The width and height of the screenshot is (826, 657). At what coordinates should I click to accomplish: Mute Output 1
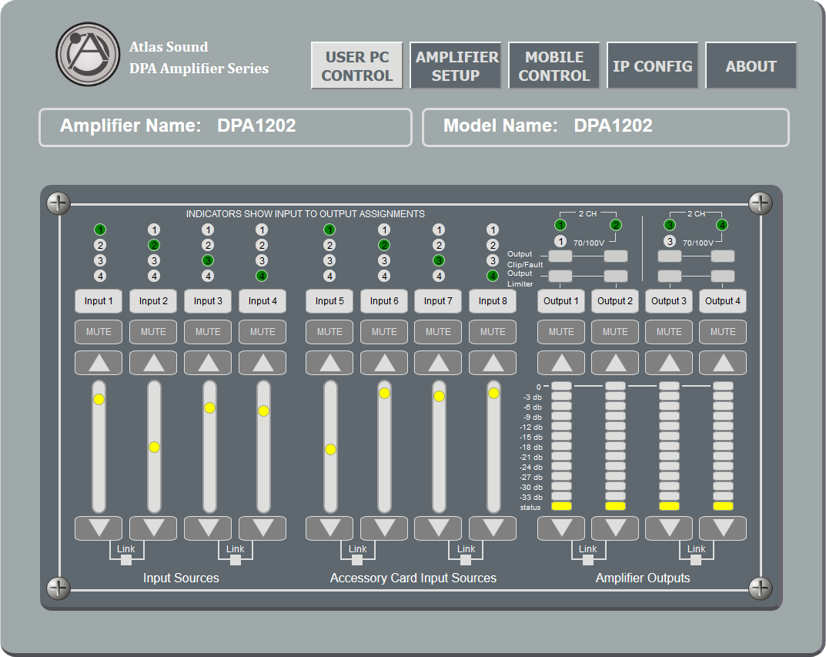[561, 332]
